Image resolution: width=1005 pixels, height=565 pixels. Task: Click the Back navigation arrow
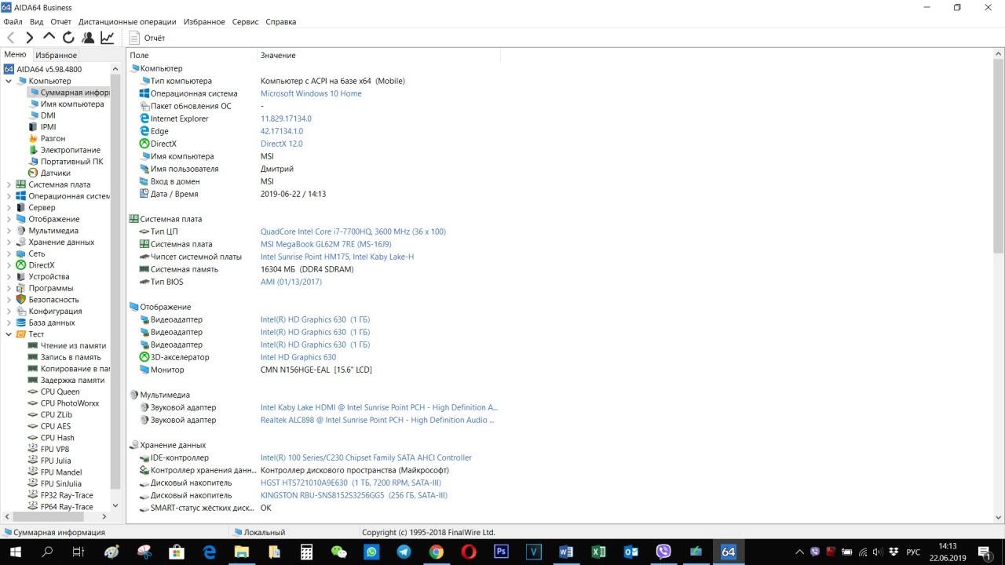(11, 38)
